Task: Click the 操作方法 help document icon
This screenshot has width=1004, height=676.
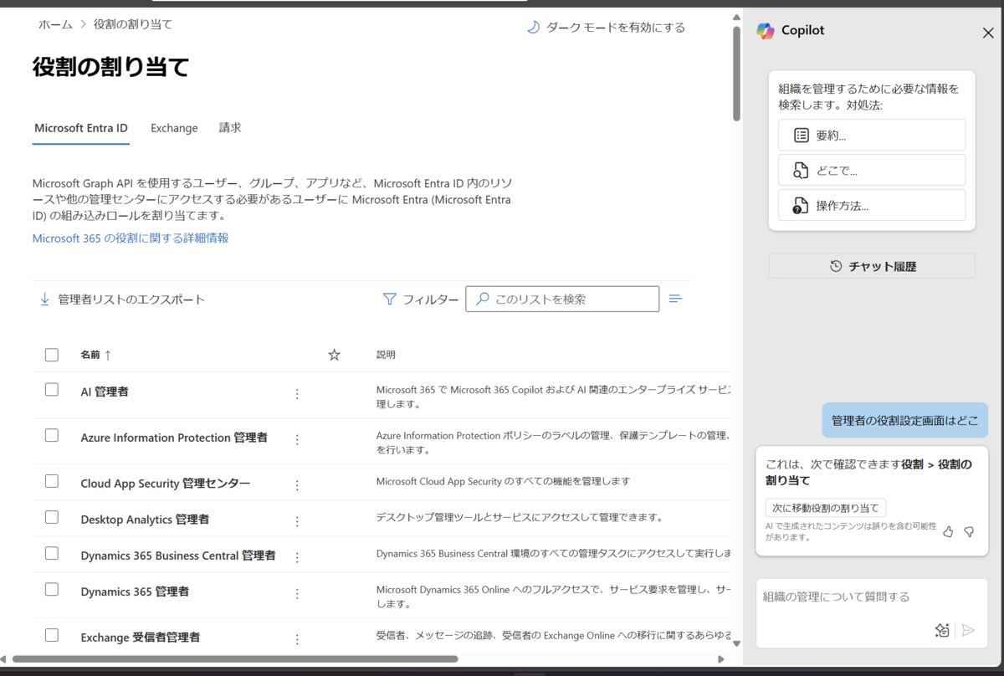Action: click(801, 205)
